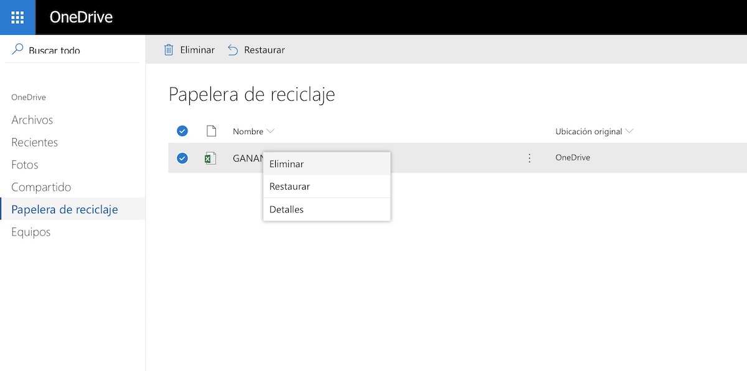
Task: Choose Restaurar from the context menu
Action: pos(289,186)
